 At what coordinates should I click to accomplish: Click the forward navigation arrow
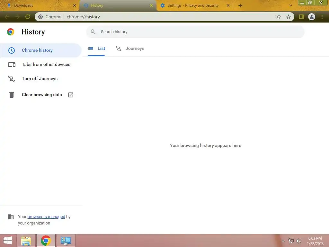[x=17, y=17]
